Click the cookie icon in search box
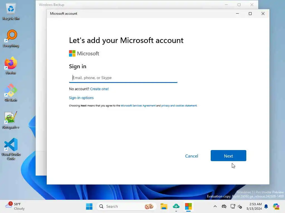This screenshot has height=213, width=285. pos(149,206)
